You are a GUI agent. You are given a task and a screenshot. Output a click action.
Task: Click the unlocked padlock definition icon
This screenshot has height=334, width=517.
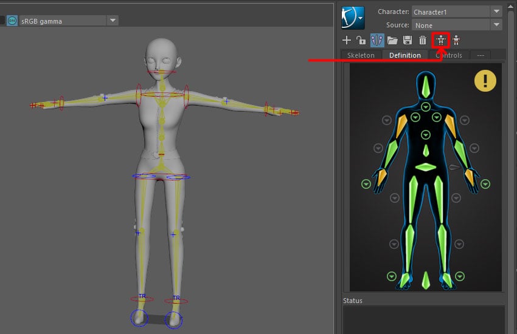coord(361,41)
